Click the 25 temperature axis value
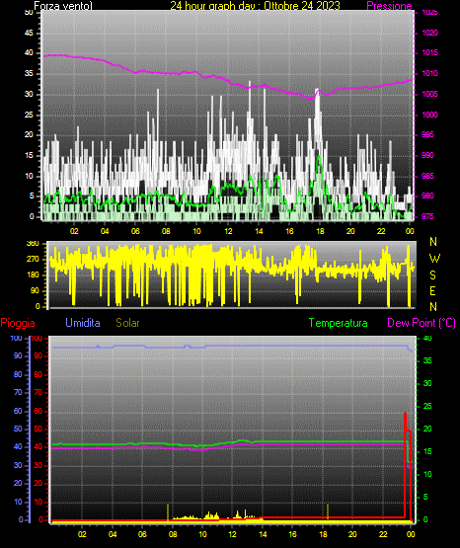 coord(427,406)
